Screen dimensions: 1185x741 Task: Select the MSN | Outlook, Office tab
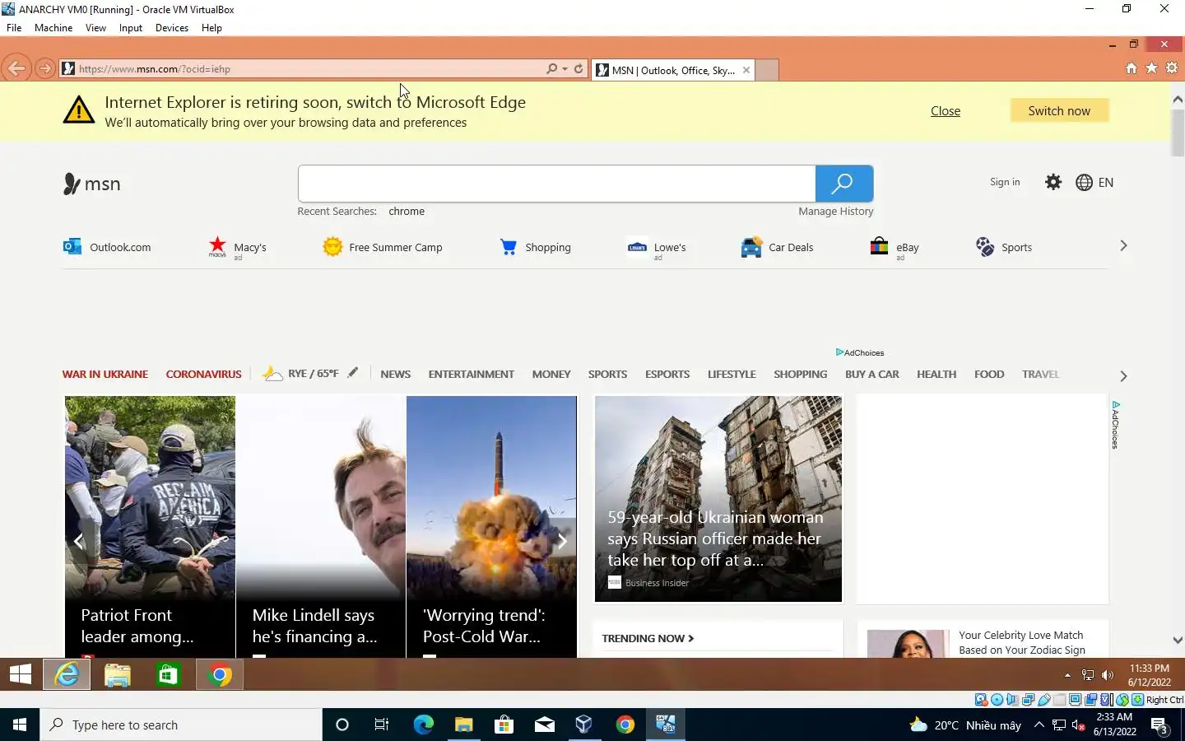click(673, 70)
